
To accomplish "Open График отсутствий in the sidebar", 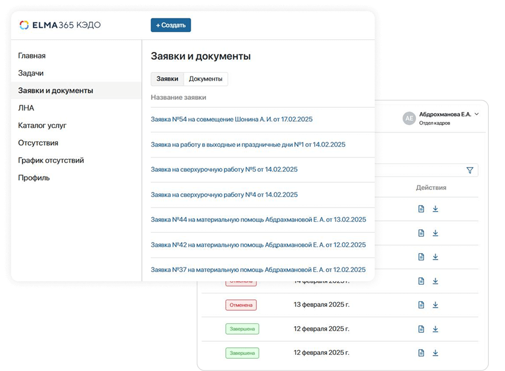I will 51,160.
